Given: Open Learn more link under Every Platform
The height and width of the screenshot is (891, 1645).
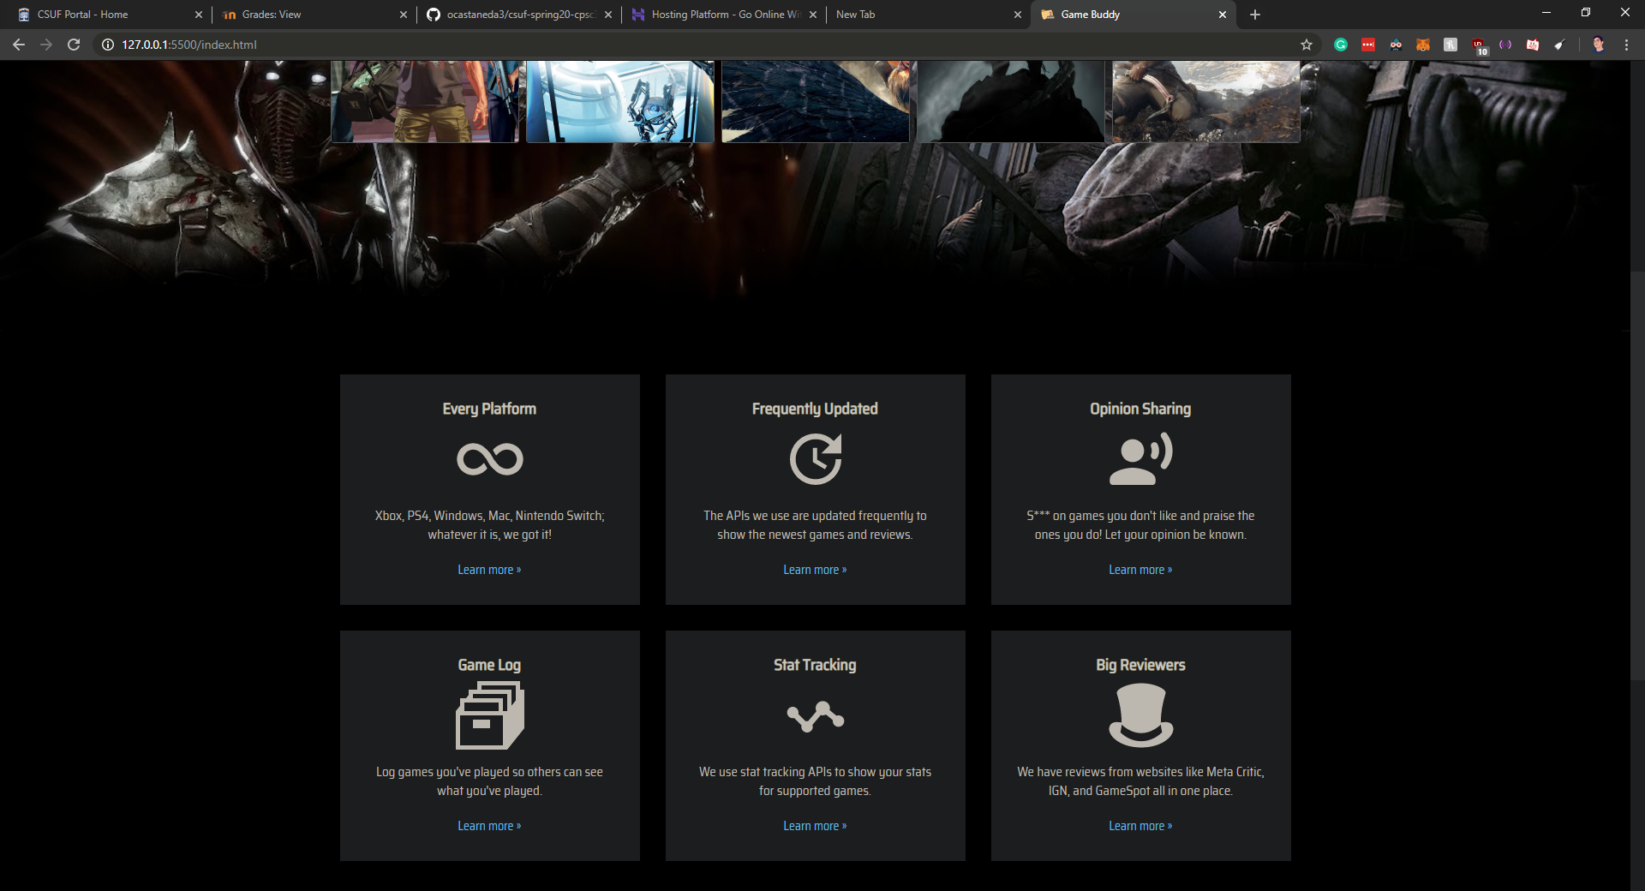Looking at the screenshot, I should click(489, 570).
